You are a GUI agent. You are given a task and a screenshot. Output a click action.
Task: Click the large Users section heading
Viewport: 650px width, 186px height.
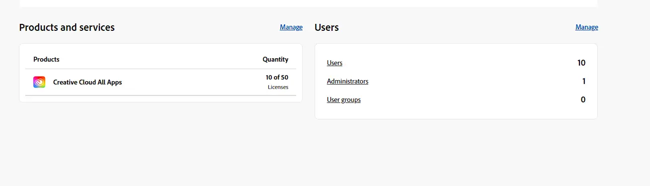326,27
